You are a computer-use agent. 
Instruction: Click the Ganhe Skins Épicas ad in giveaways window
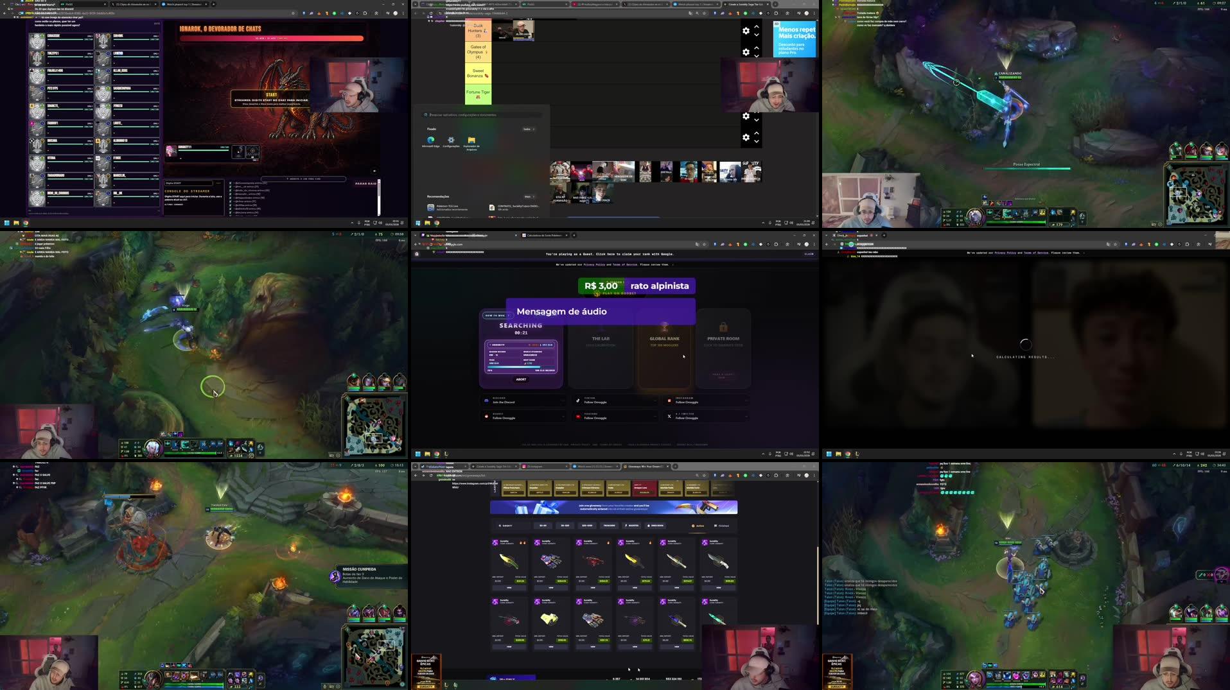[x=426, y=671]
